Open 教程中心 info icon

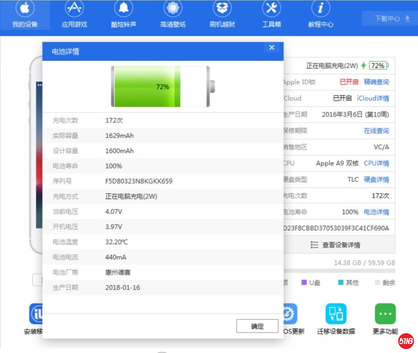click(321, 9)
